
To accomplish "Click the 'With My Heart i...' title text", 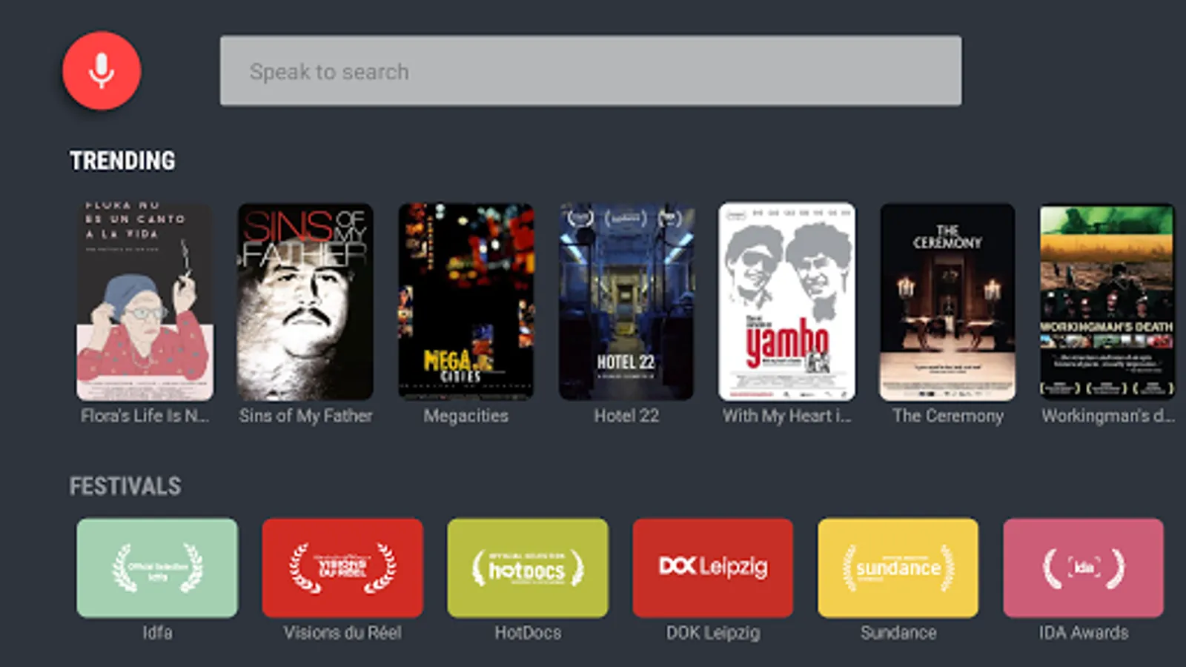I will pyautogui.click(x=787, y=416).
